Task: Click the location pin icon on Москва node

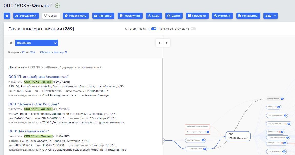Action: pos(268,99)
